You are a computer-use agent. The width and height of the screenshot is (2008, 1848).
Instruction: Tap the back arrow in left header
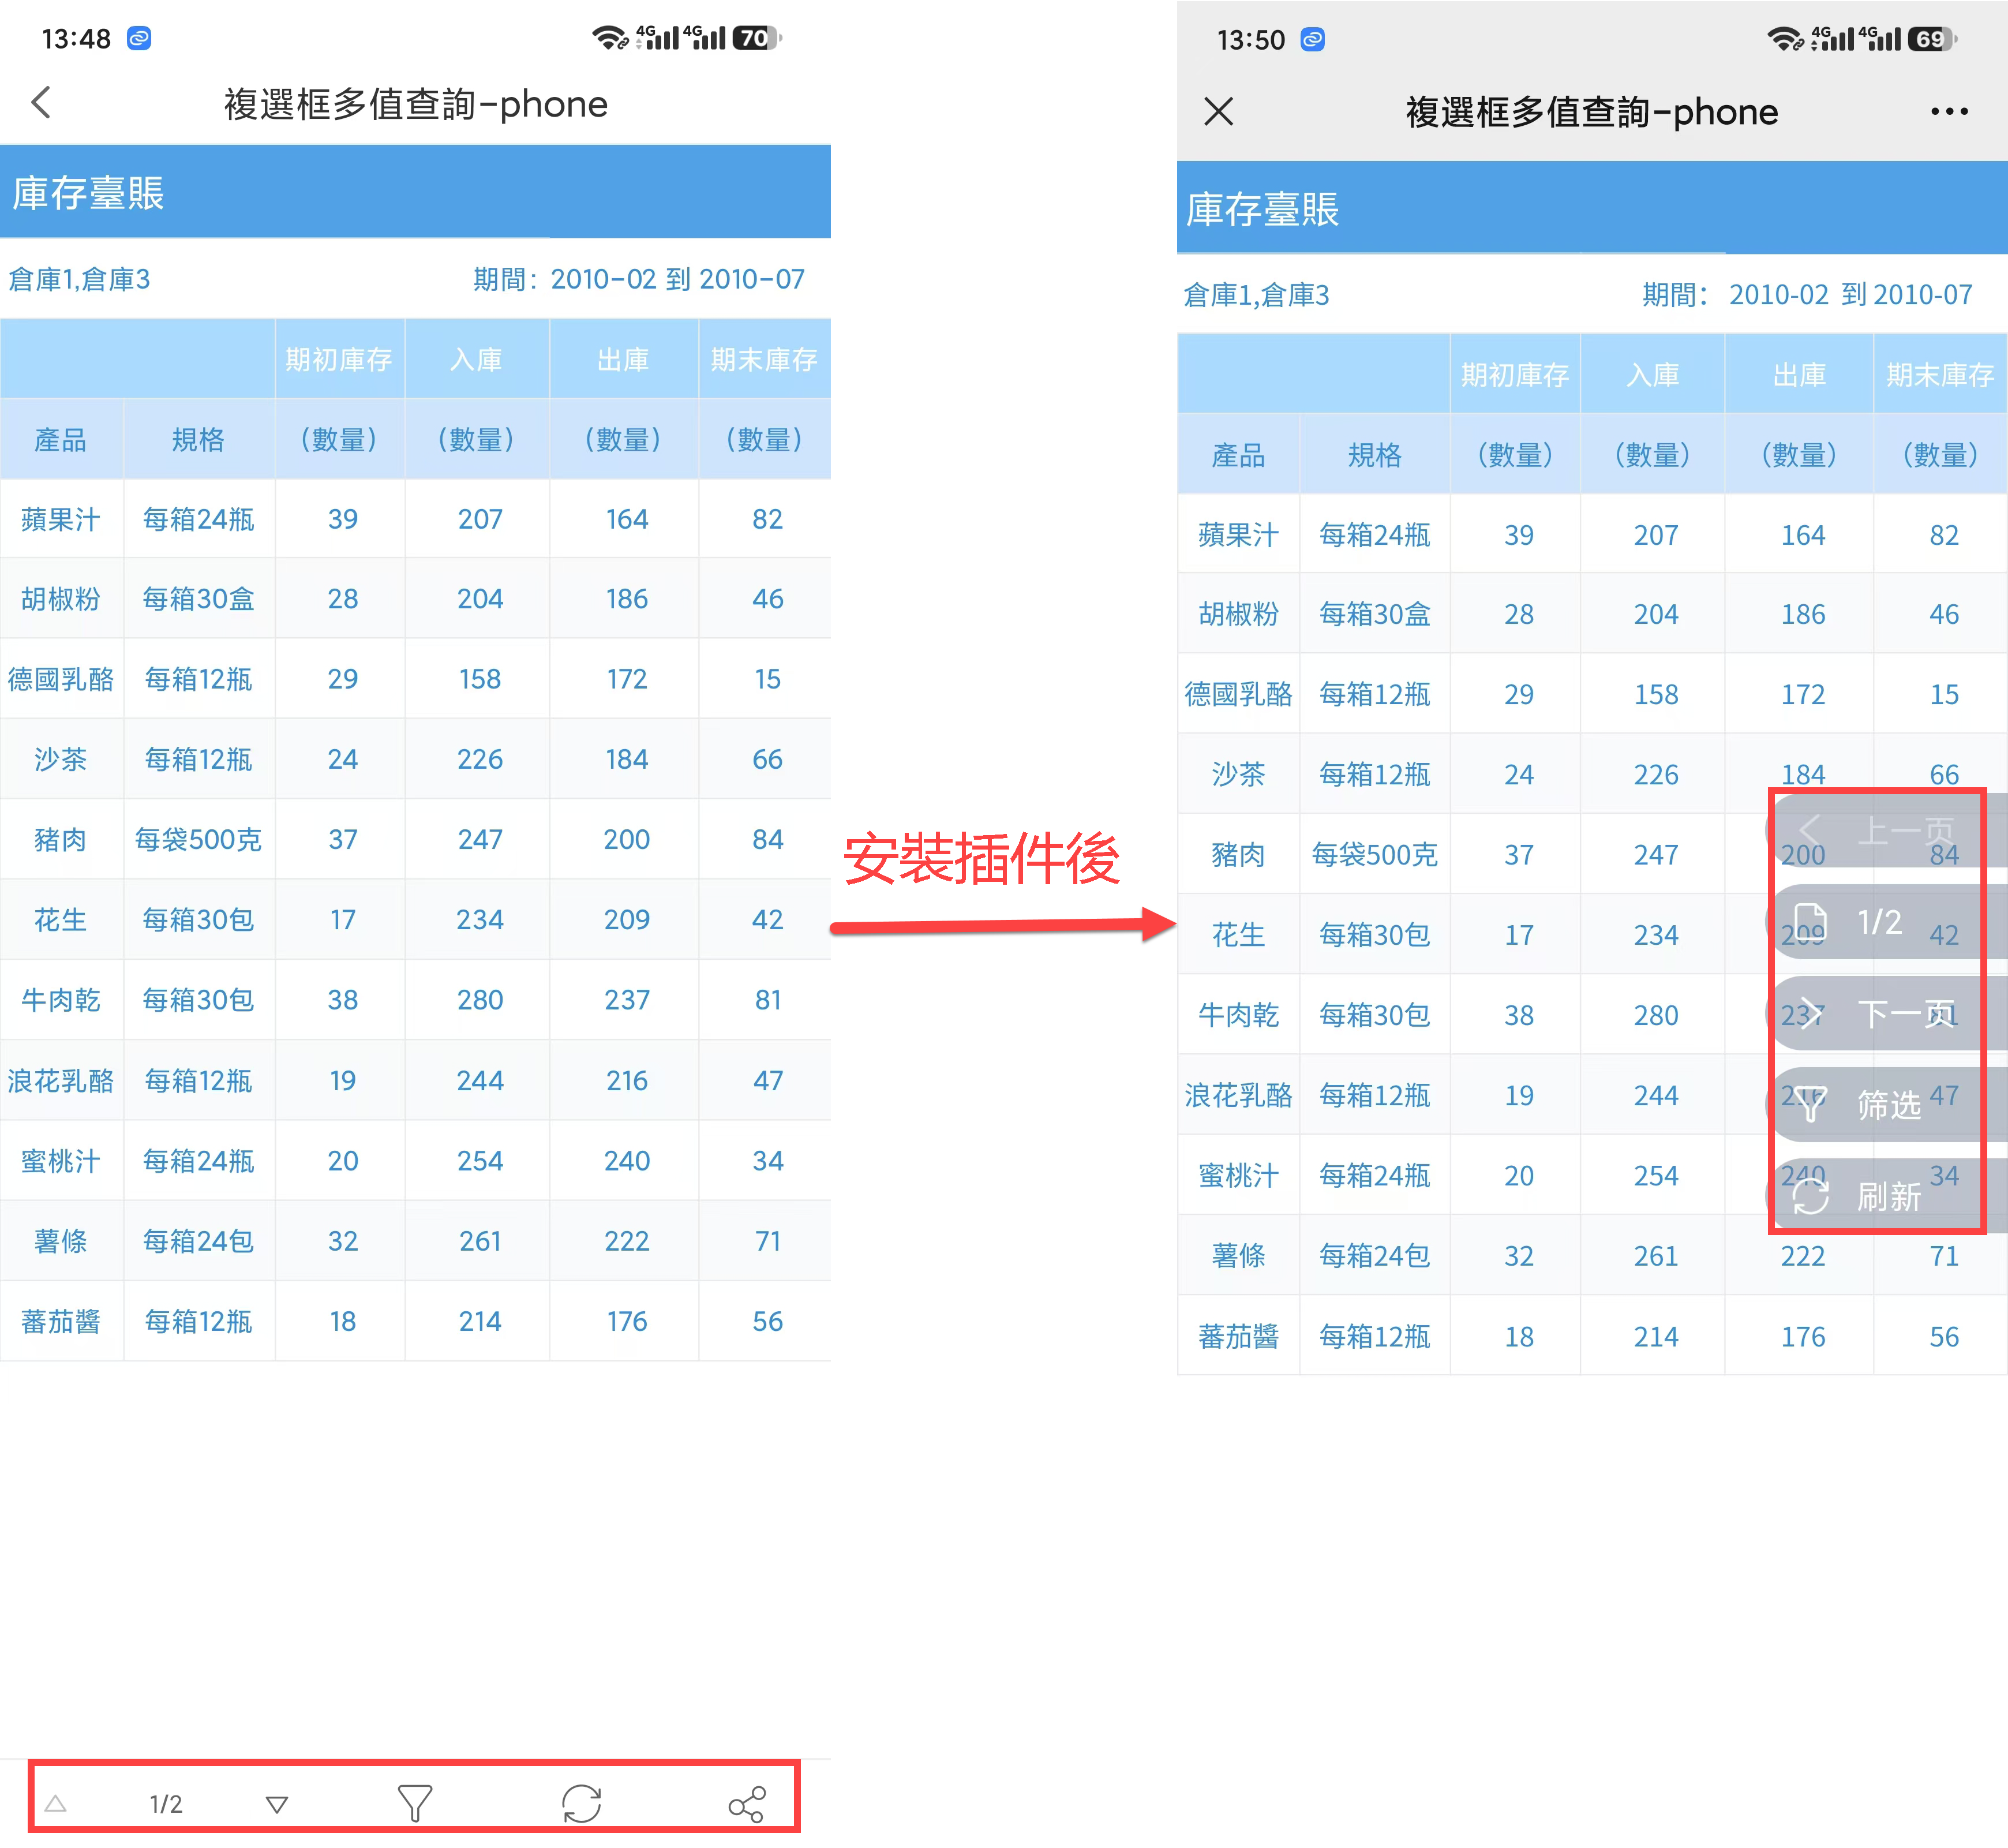click(x=41, y=102)
